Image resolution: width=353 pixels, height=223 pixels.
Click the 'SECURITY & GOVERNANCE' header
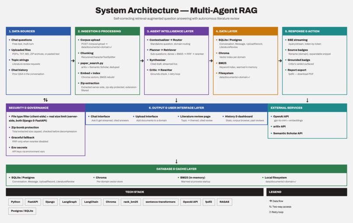tap(46, 108)
